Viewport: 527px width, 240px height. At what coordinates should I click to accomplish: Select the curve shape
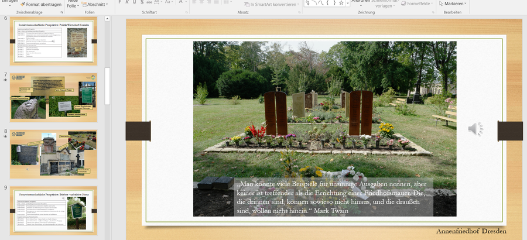321,3
